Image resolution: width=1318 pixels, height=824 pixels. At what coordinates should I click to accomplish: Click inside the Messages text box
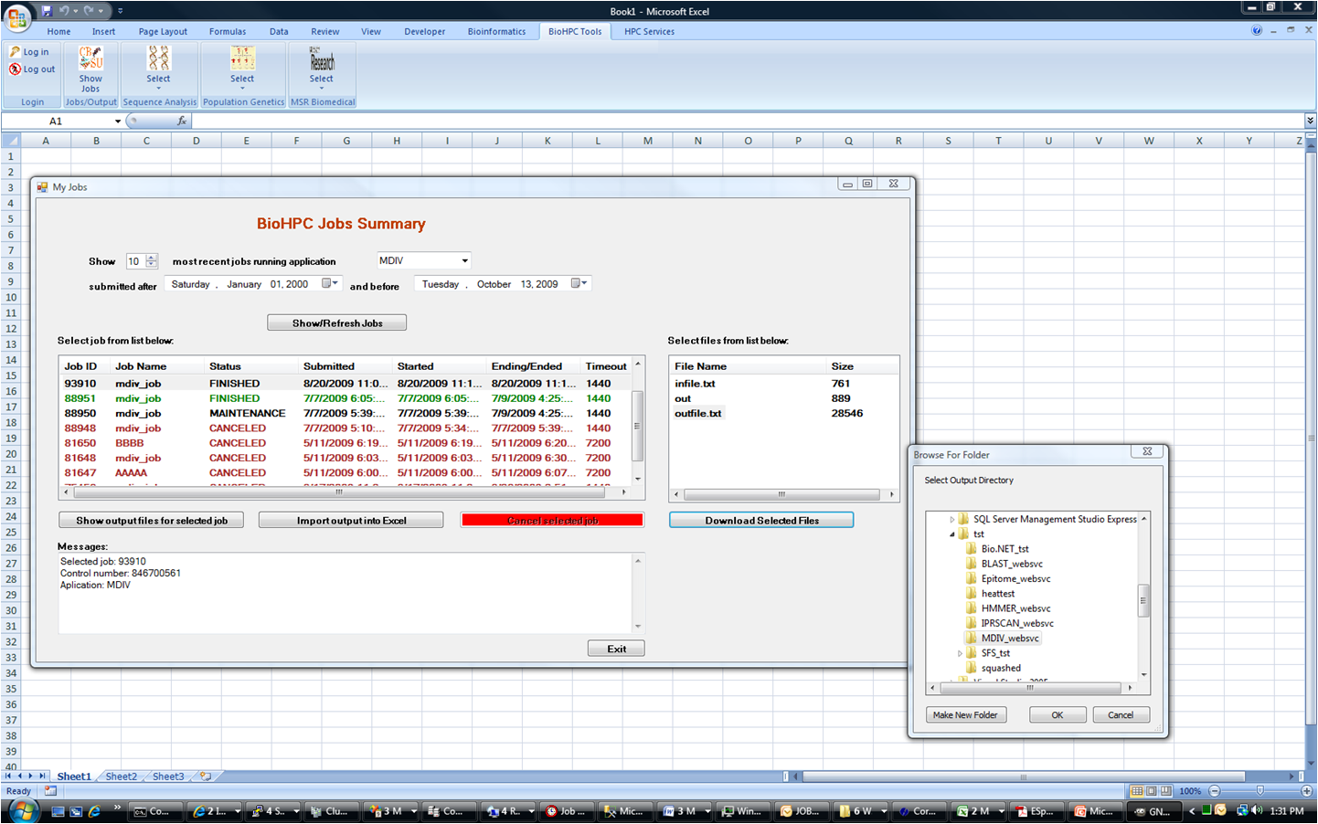tap(345, 593)
